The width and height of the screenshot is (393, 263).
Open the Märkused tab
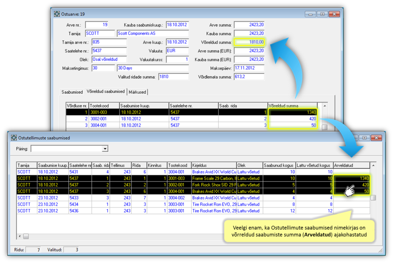click(137, 92)
